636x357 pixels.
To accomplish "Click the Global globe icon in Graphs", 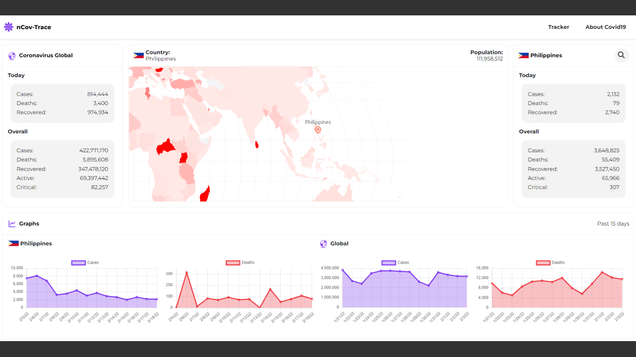I will [323, 244].
